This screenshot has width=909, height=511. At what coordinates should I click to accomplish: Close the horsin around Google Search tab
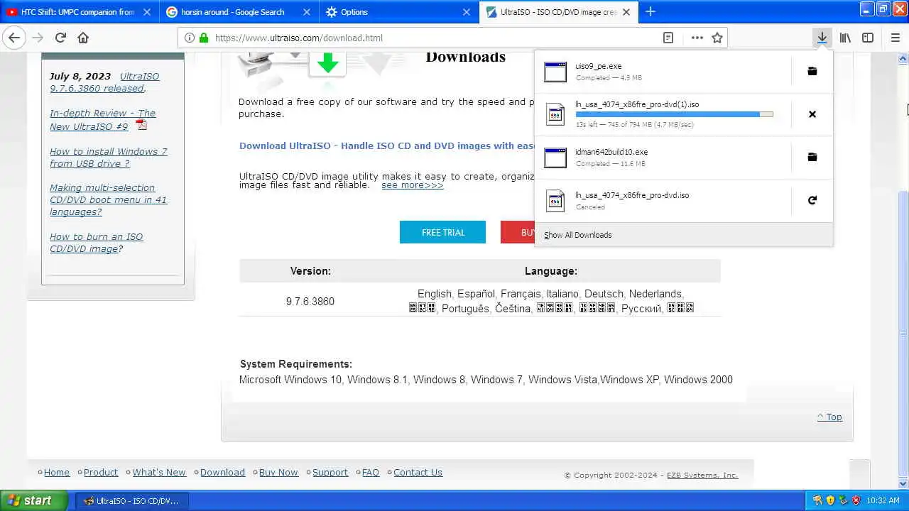click(x=306, y=12)
